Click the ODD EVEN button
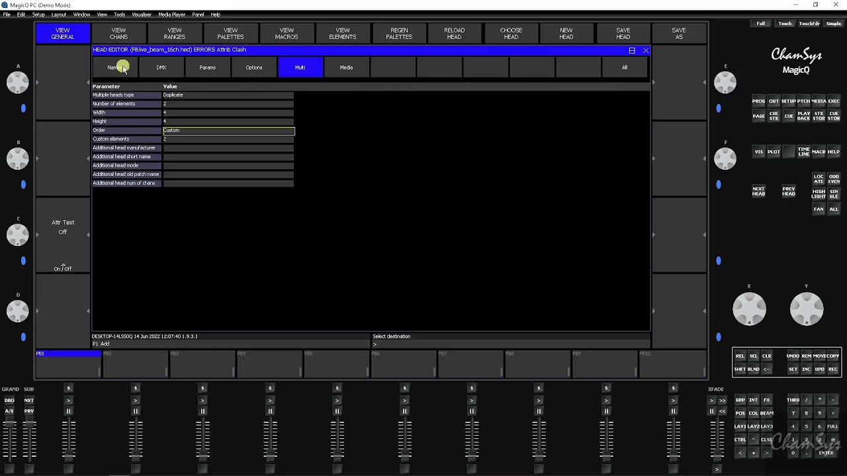Viewport: 847px width, 476px height. pos(834,179)
